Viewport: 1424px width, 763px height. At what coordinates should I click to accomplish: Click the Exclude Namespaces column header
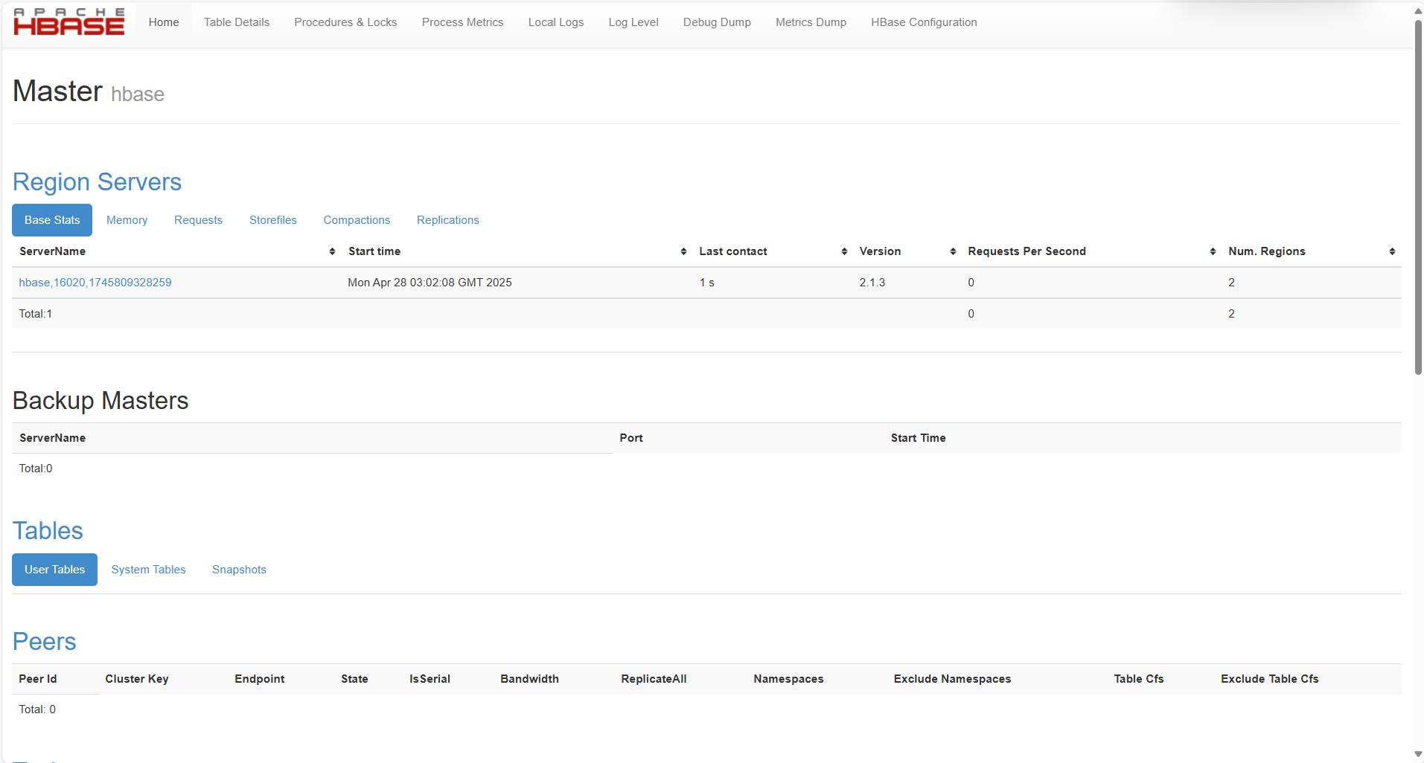tap(952, 679)
